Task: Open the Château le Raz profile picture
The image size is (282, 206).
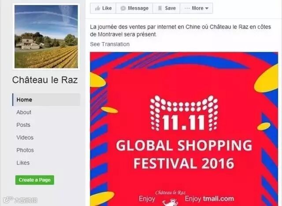Action: point(46,36)
